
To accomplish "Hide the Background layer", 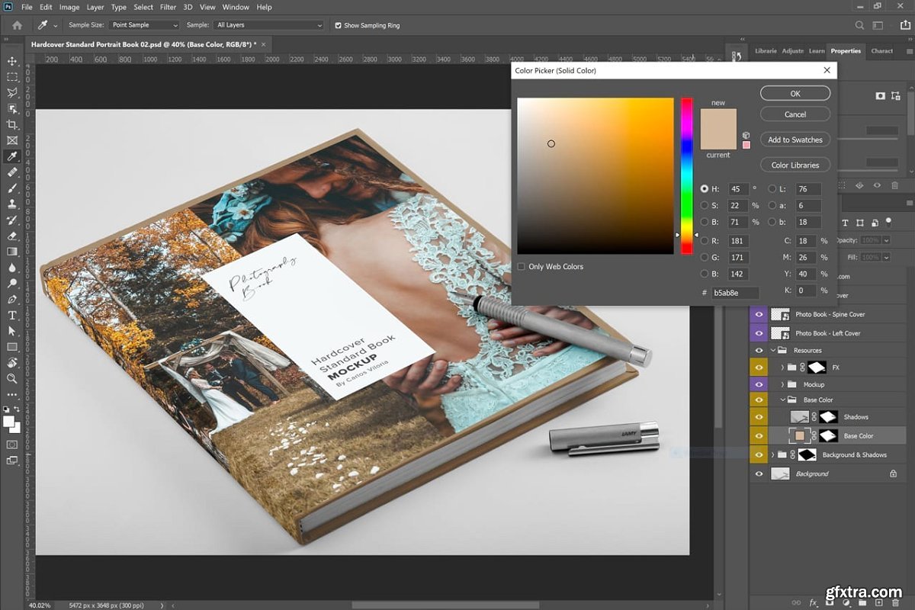I will [x=758, y=474].
